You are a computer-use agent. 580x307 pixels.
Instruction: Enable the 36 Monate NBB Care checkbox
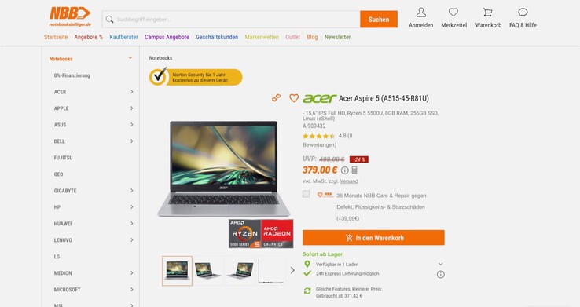pyautogui.click(x=306, y=194)
